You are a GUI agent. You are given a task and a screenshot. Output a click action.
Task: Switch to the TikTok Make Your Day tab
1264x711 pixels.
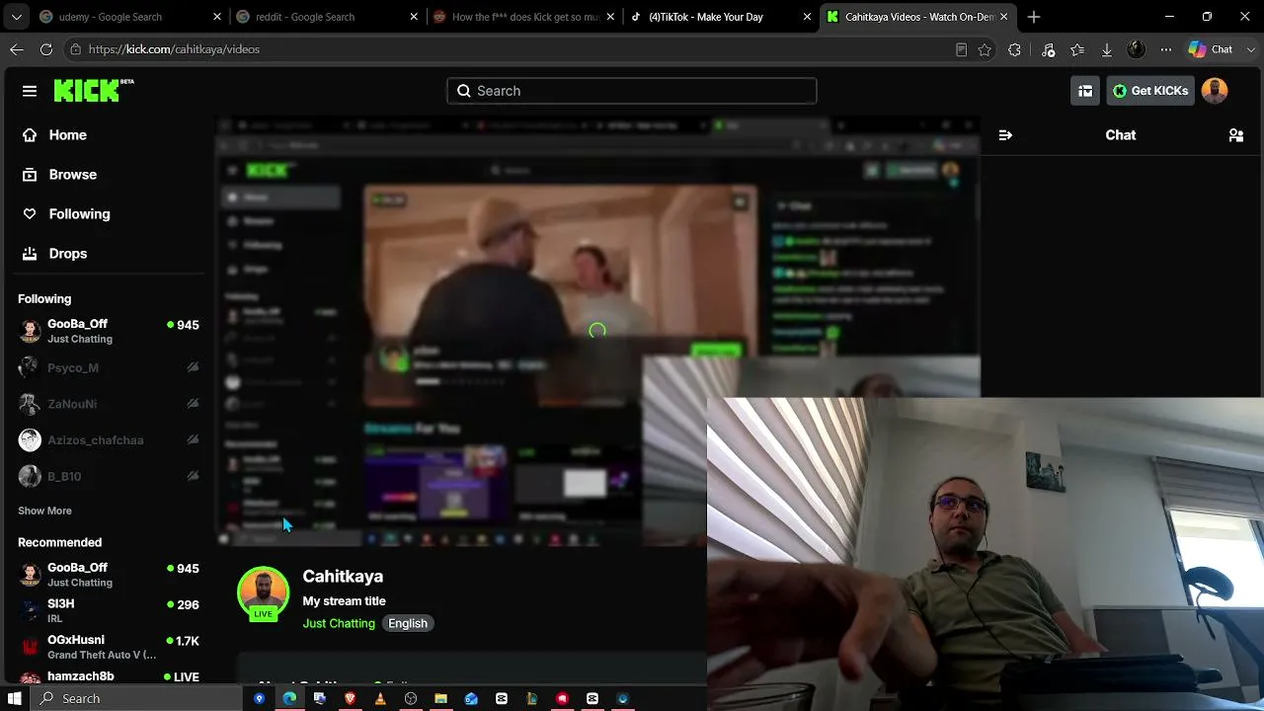pos(719,17)
